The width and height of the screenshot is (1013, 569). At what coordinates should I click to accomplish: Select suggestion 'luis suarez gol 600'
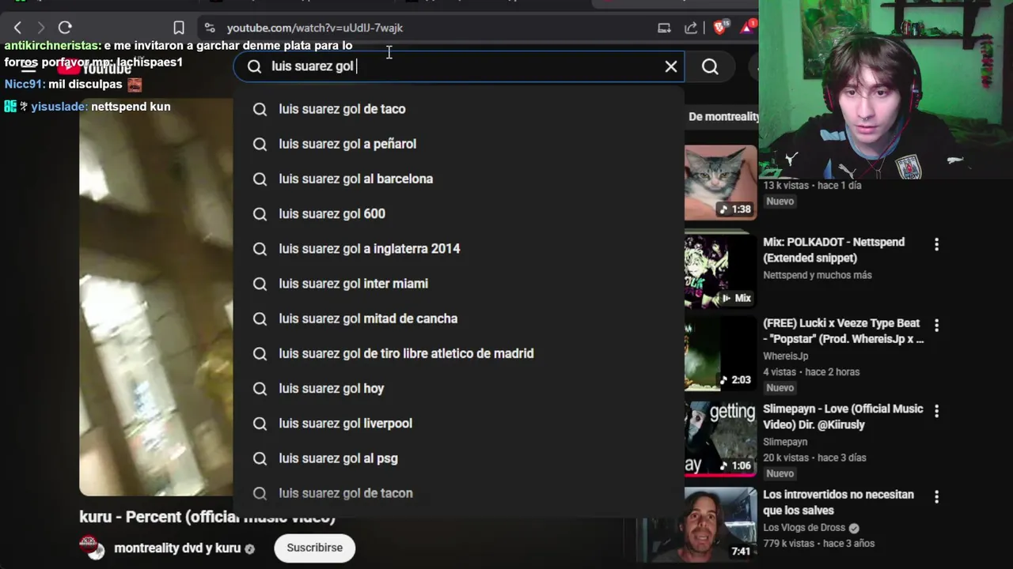click(459, 213)
